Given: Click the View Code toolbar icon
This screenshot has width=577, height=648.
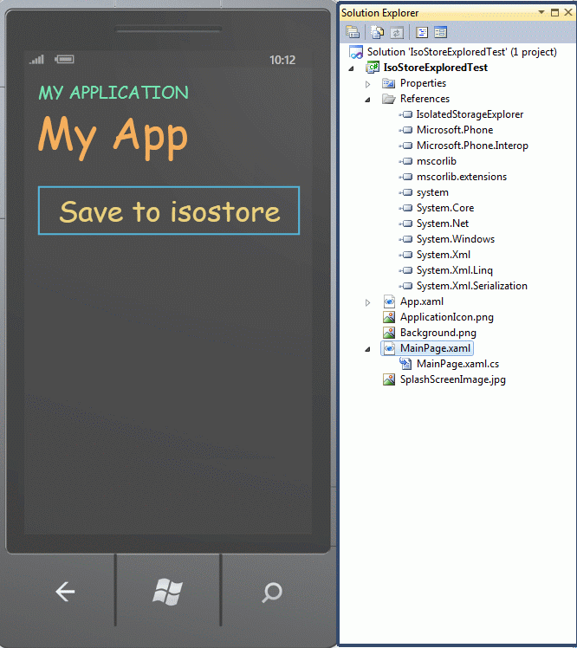Looking at the screenshot, I should (422, 32).
